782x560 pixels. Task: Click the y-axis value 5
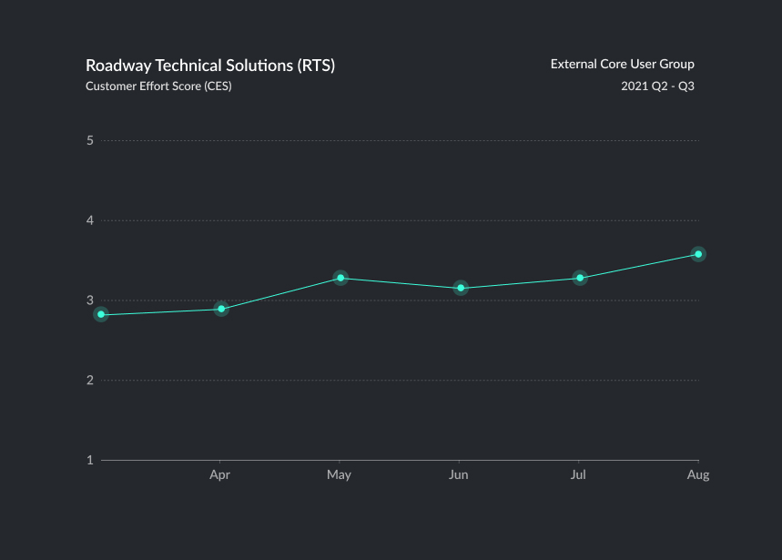(x=90, y=140)
